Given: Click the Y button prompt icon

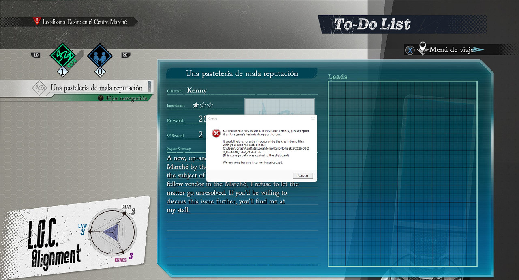Looking at the screenshot, I should point(101,98).
